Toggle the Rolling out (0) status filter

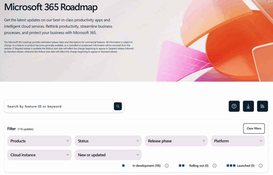tap(198, 165)
